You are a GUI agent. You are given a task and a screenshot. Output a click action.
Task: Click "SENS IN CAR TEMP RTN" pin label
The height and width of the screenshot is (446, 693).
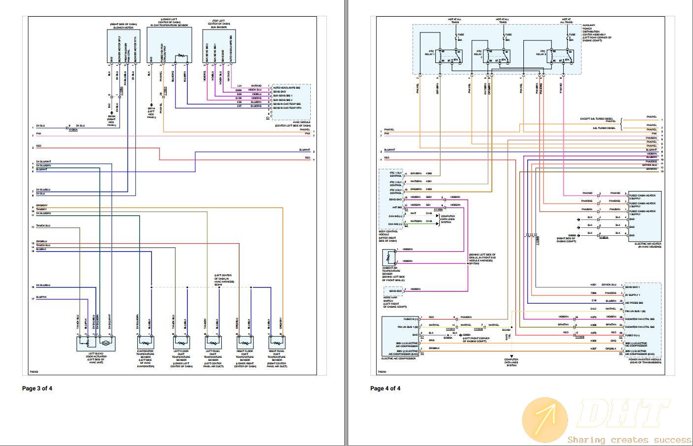(287, 107)
